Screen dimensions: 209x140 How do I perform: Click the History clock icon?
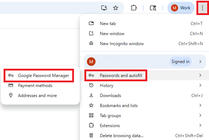[91, 85]
